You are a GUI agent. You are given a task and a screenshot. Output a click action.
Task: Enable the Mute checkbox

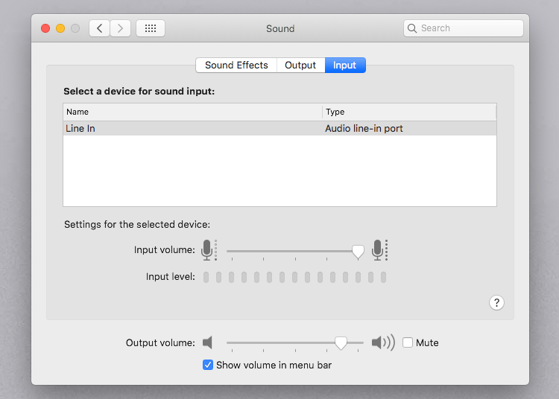coord(408,342)
